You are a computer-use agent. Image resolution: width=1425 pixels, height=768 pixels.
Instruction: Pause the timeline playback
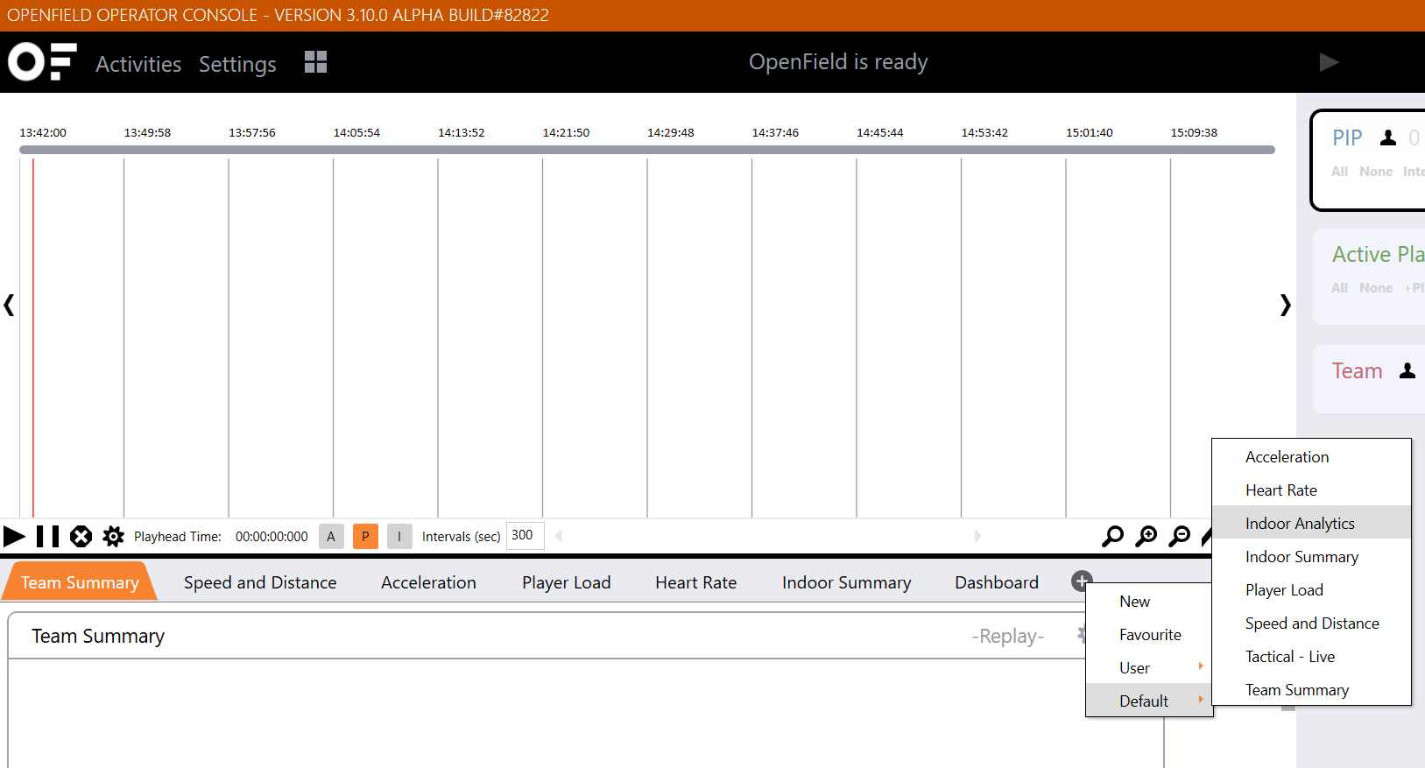click(47, 536)
